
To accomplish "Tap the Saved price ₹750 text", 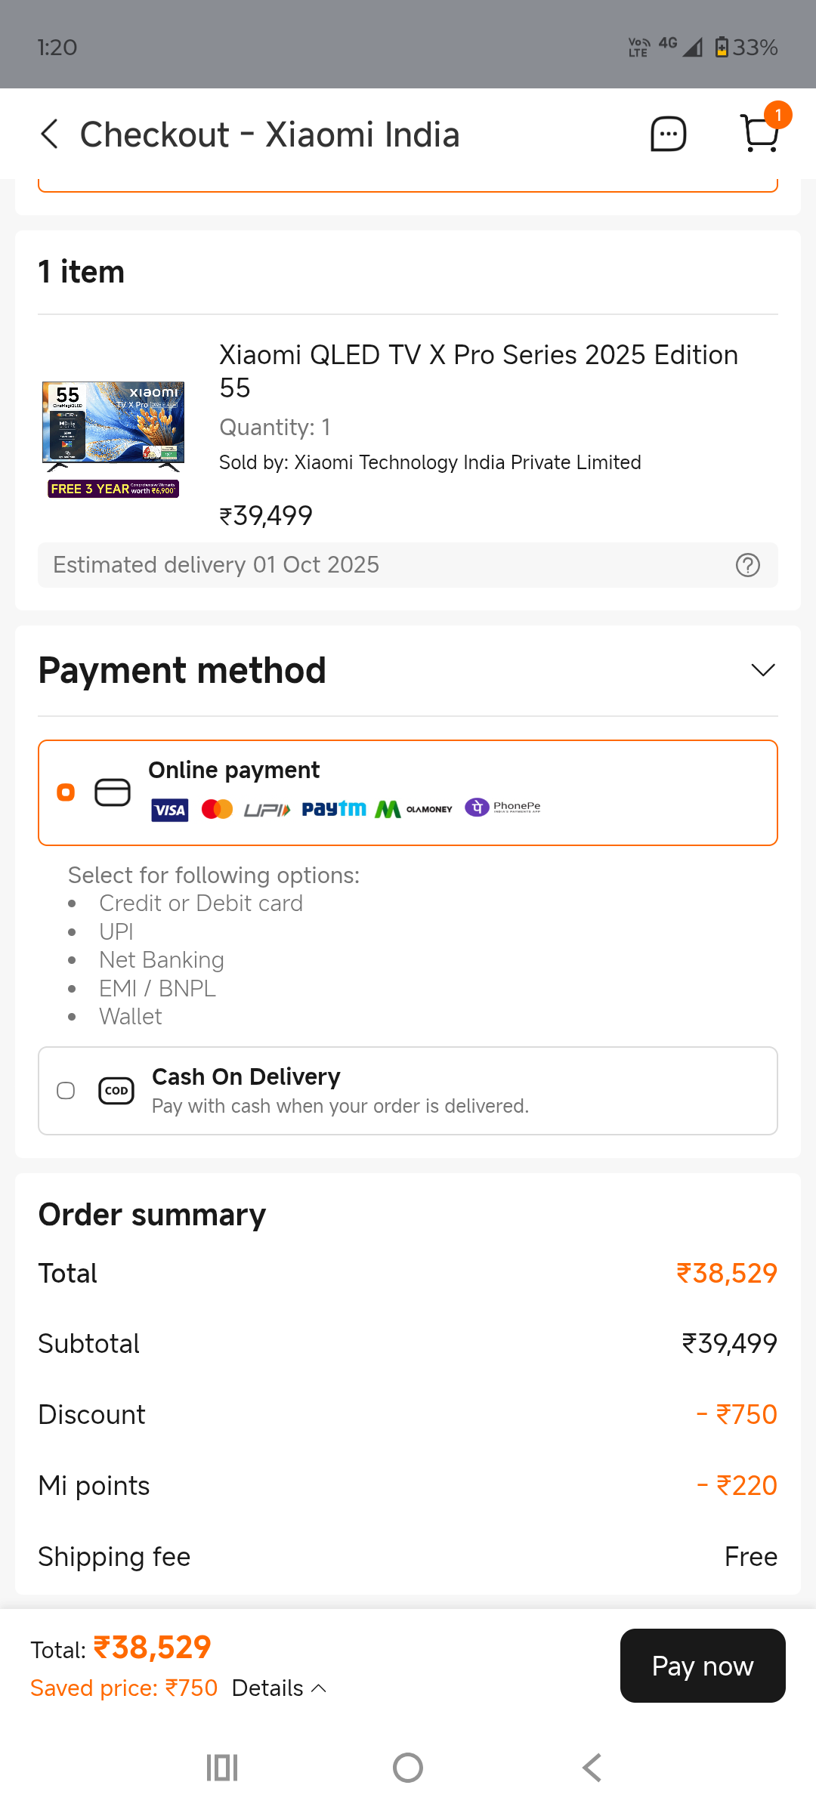I will click(124, 1688).
